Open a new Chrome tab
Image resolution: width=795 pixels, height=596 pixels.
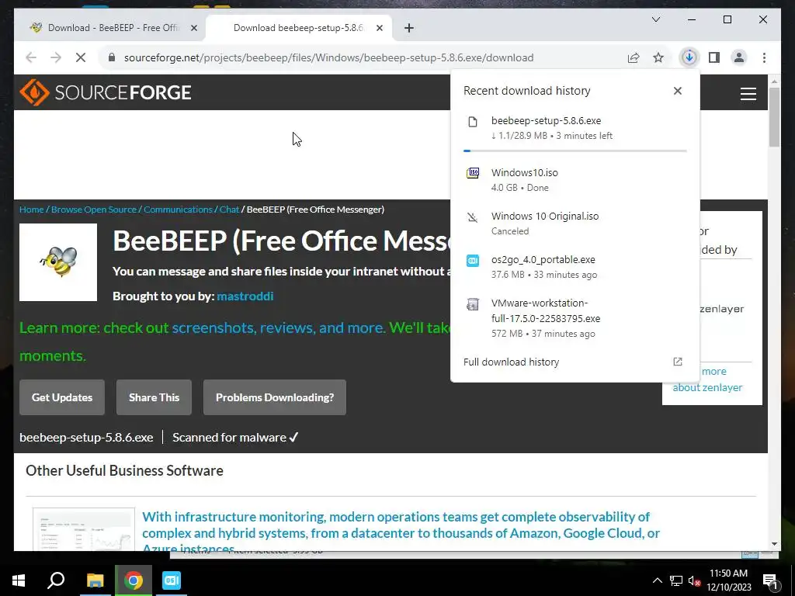coord(409,28)
